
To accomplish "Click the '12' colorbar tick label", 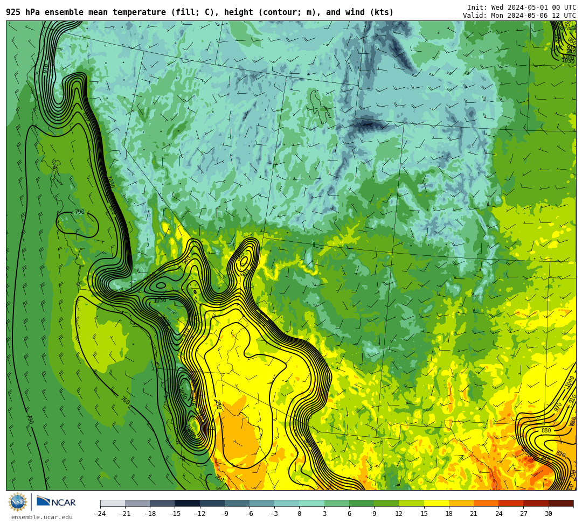I will coord(399,514).
